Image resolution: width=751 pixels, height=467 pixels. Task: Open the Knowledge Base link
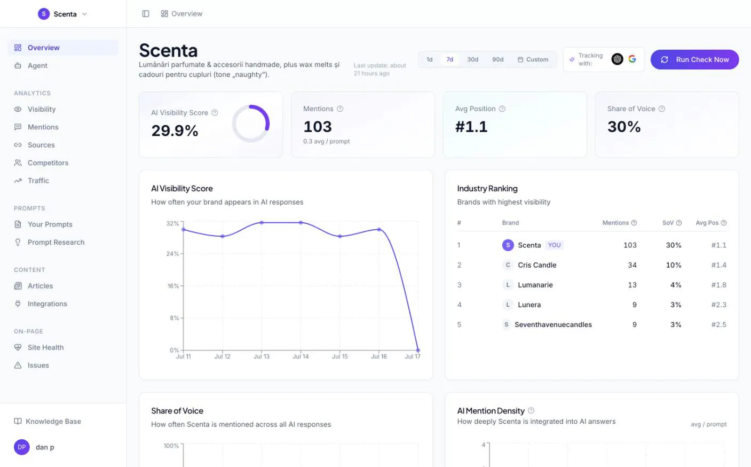coord(48,422)
